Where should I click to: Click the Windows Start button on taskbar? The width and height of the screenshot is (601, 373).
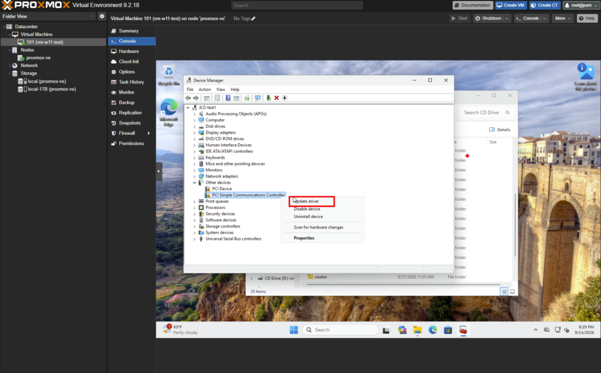click(x=293, y=330)
